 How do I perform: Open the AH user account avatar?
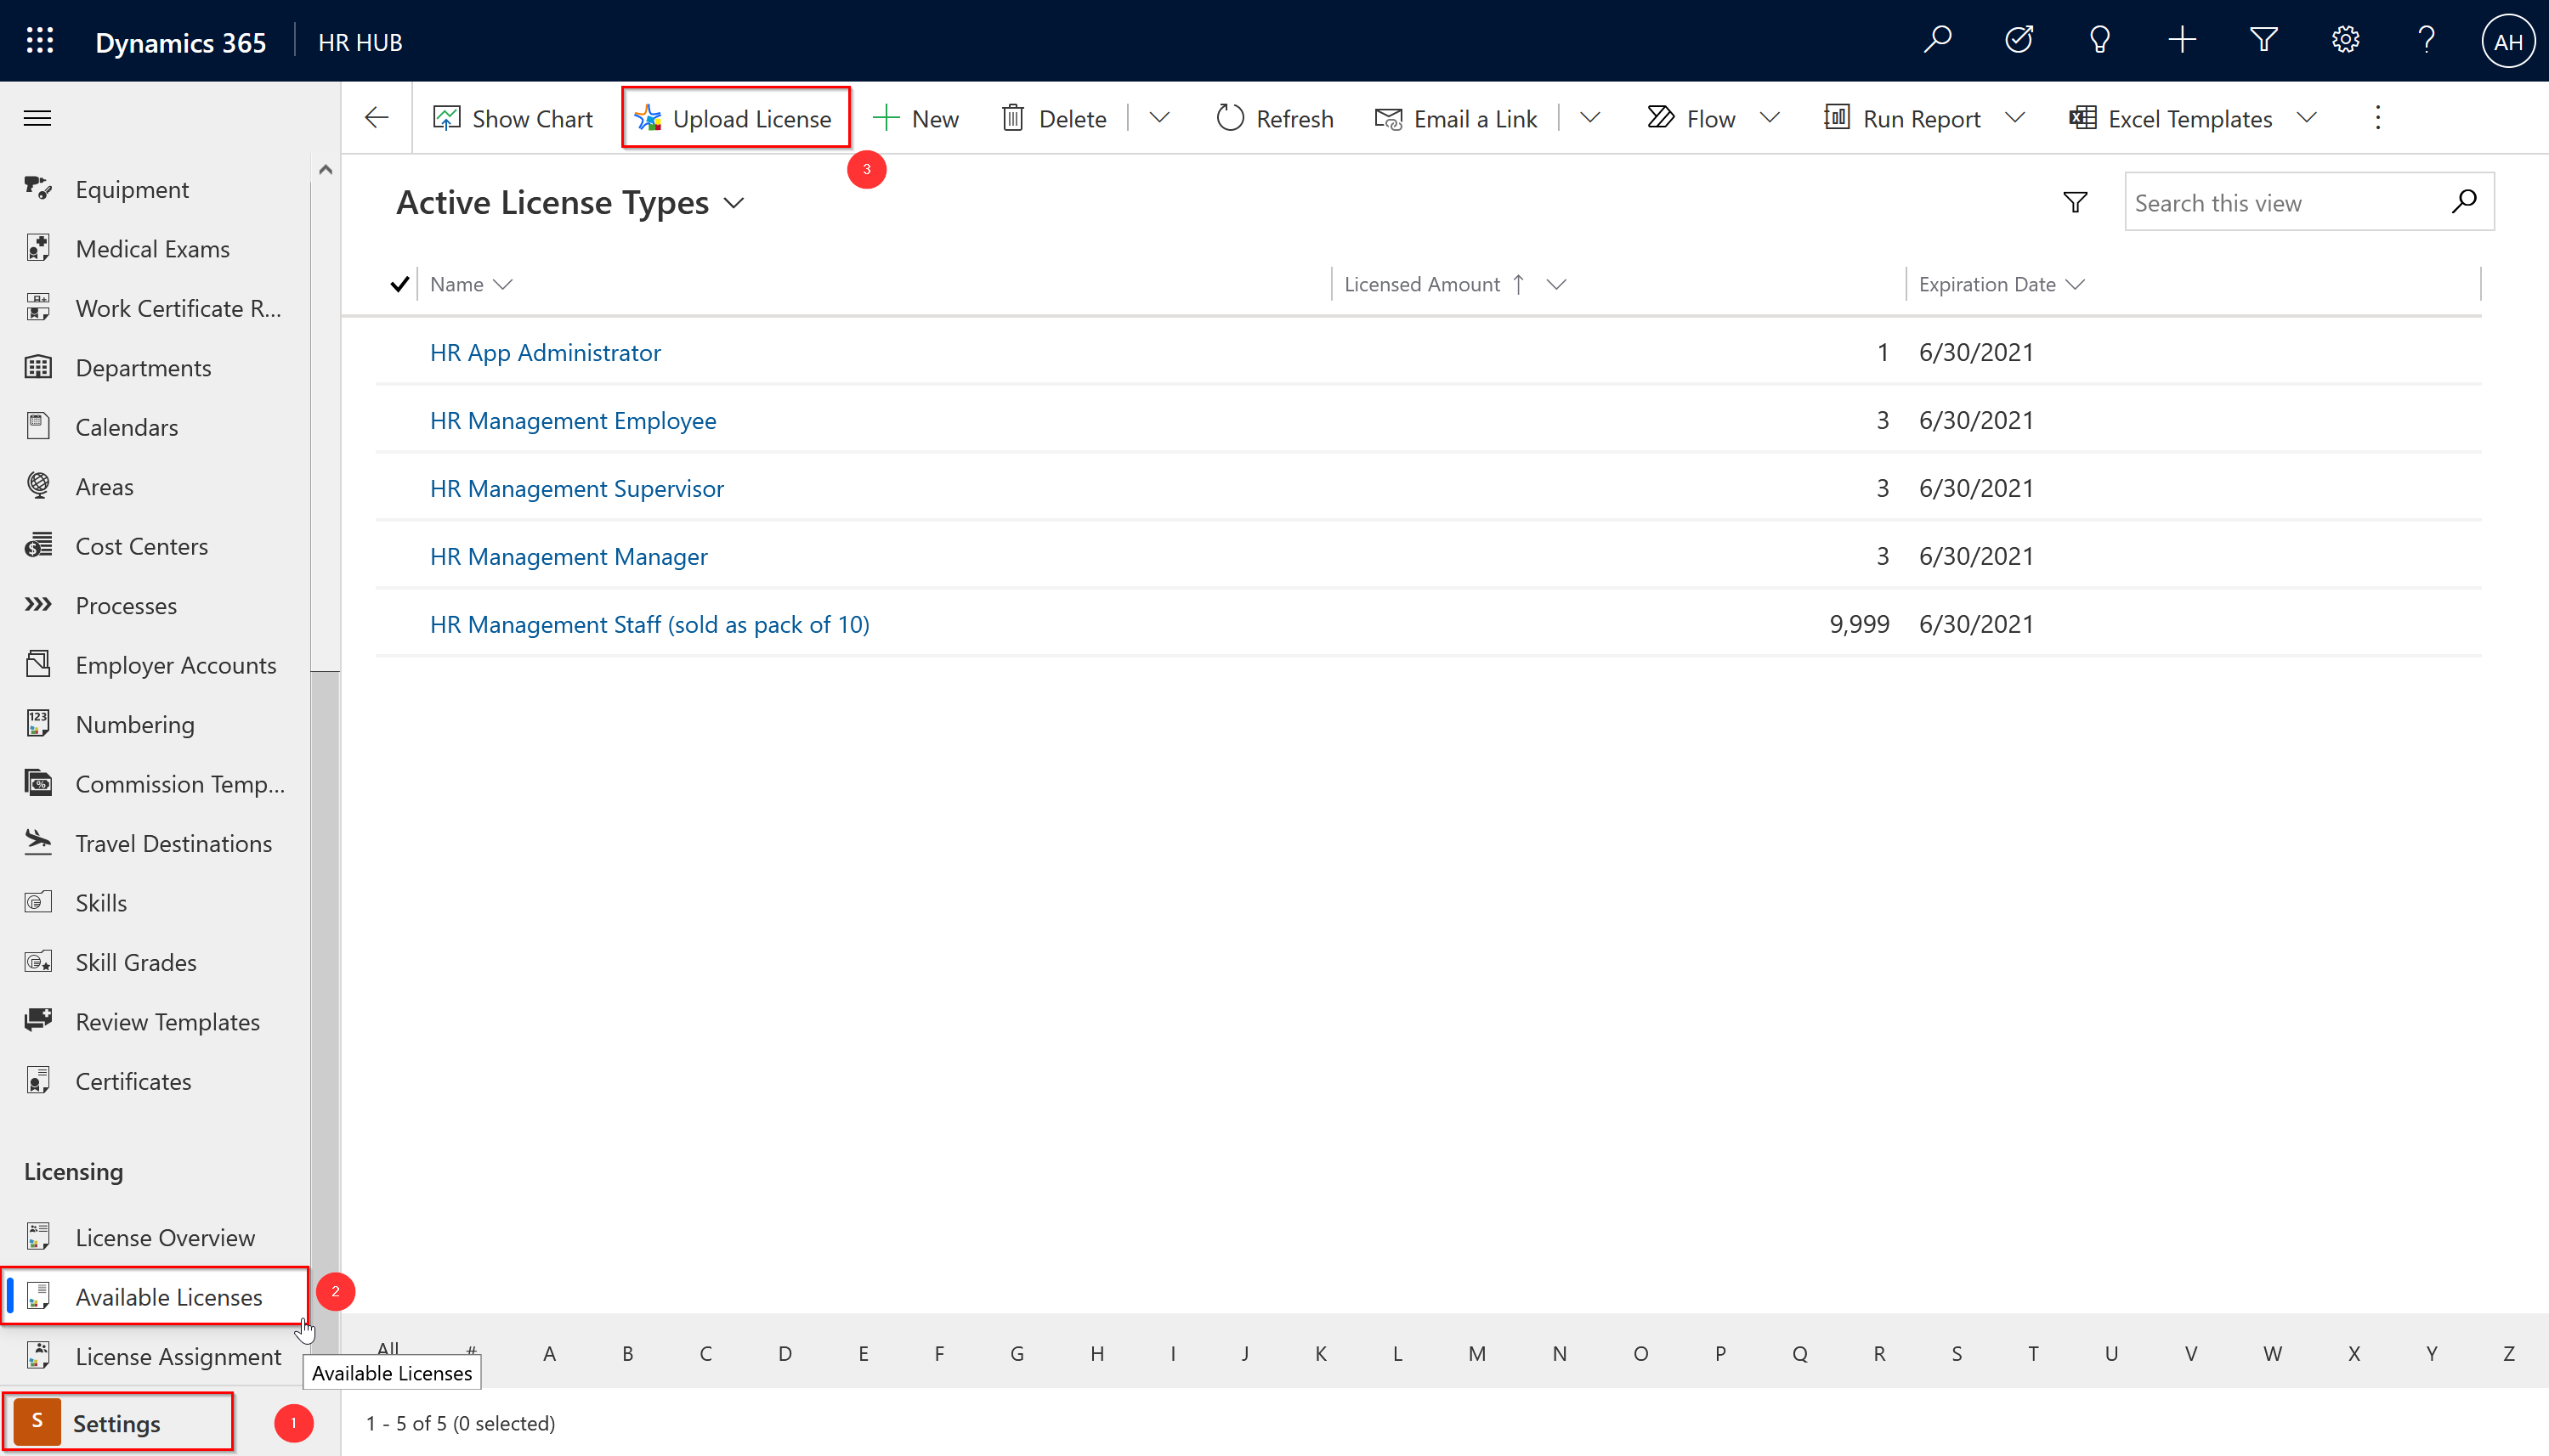point(2507,42)
